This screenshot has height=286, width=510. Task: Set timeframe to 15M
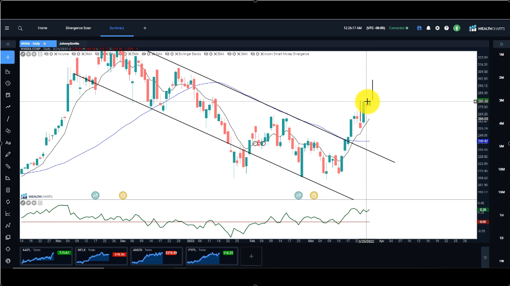point(501,192)
